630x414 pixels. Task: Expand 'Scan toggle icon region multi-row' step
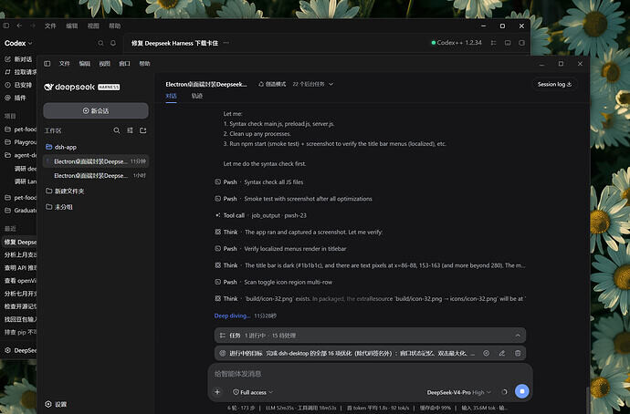click(274, 282)
